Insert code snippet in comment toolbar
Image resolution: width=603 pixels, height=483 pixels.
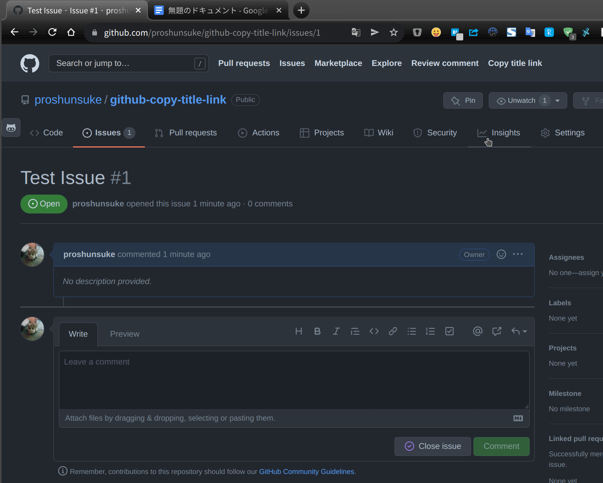point(374,332)
